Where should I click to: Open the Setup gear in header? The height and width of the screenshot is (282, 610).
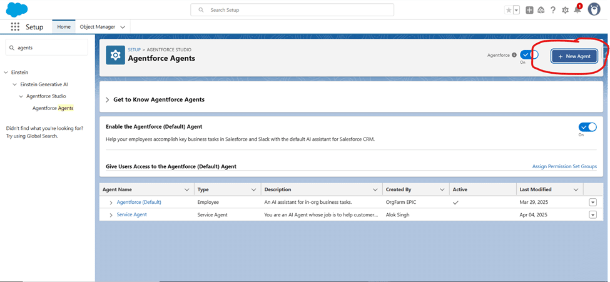tap(565, 11)
